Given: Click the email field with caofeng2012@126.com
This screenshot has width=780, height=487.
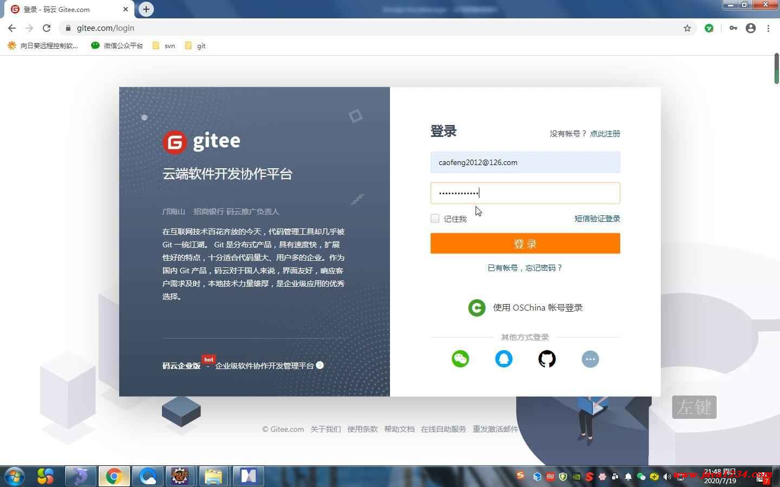Looking at the screenshot, I should tap(525, 162).
